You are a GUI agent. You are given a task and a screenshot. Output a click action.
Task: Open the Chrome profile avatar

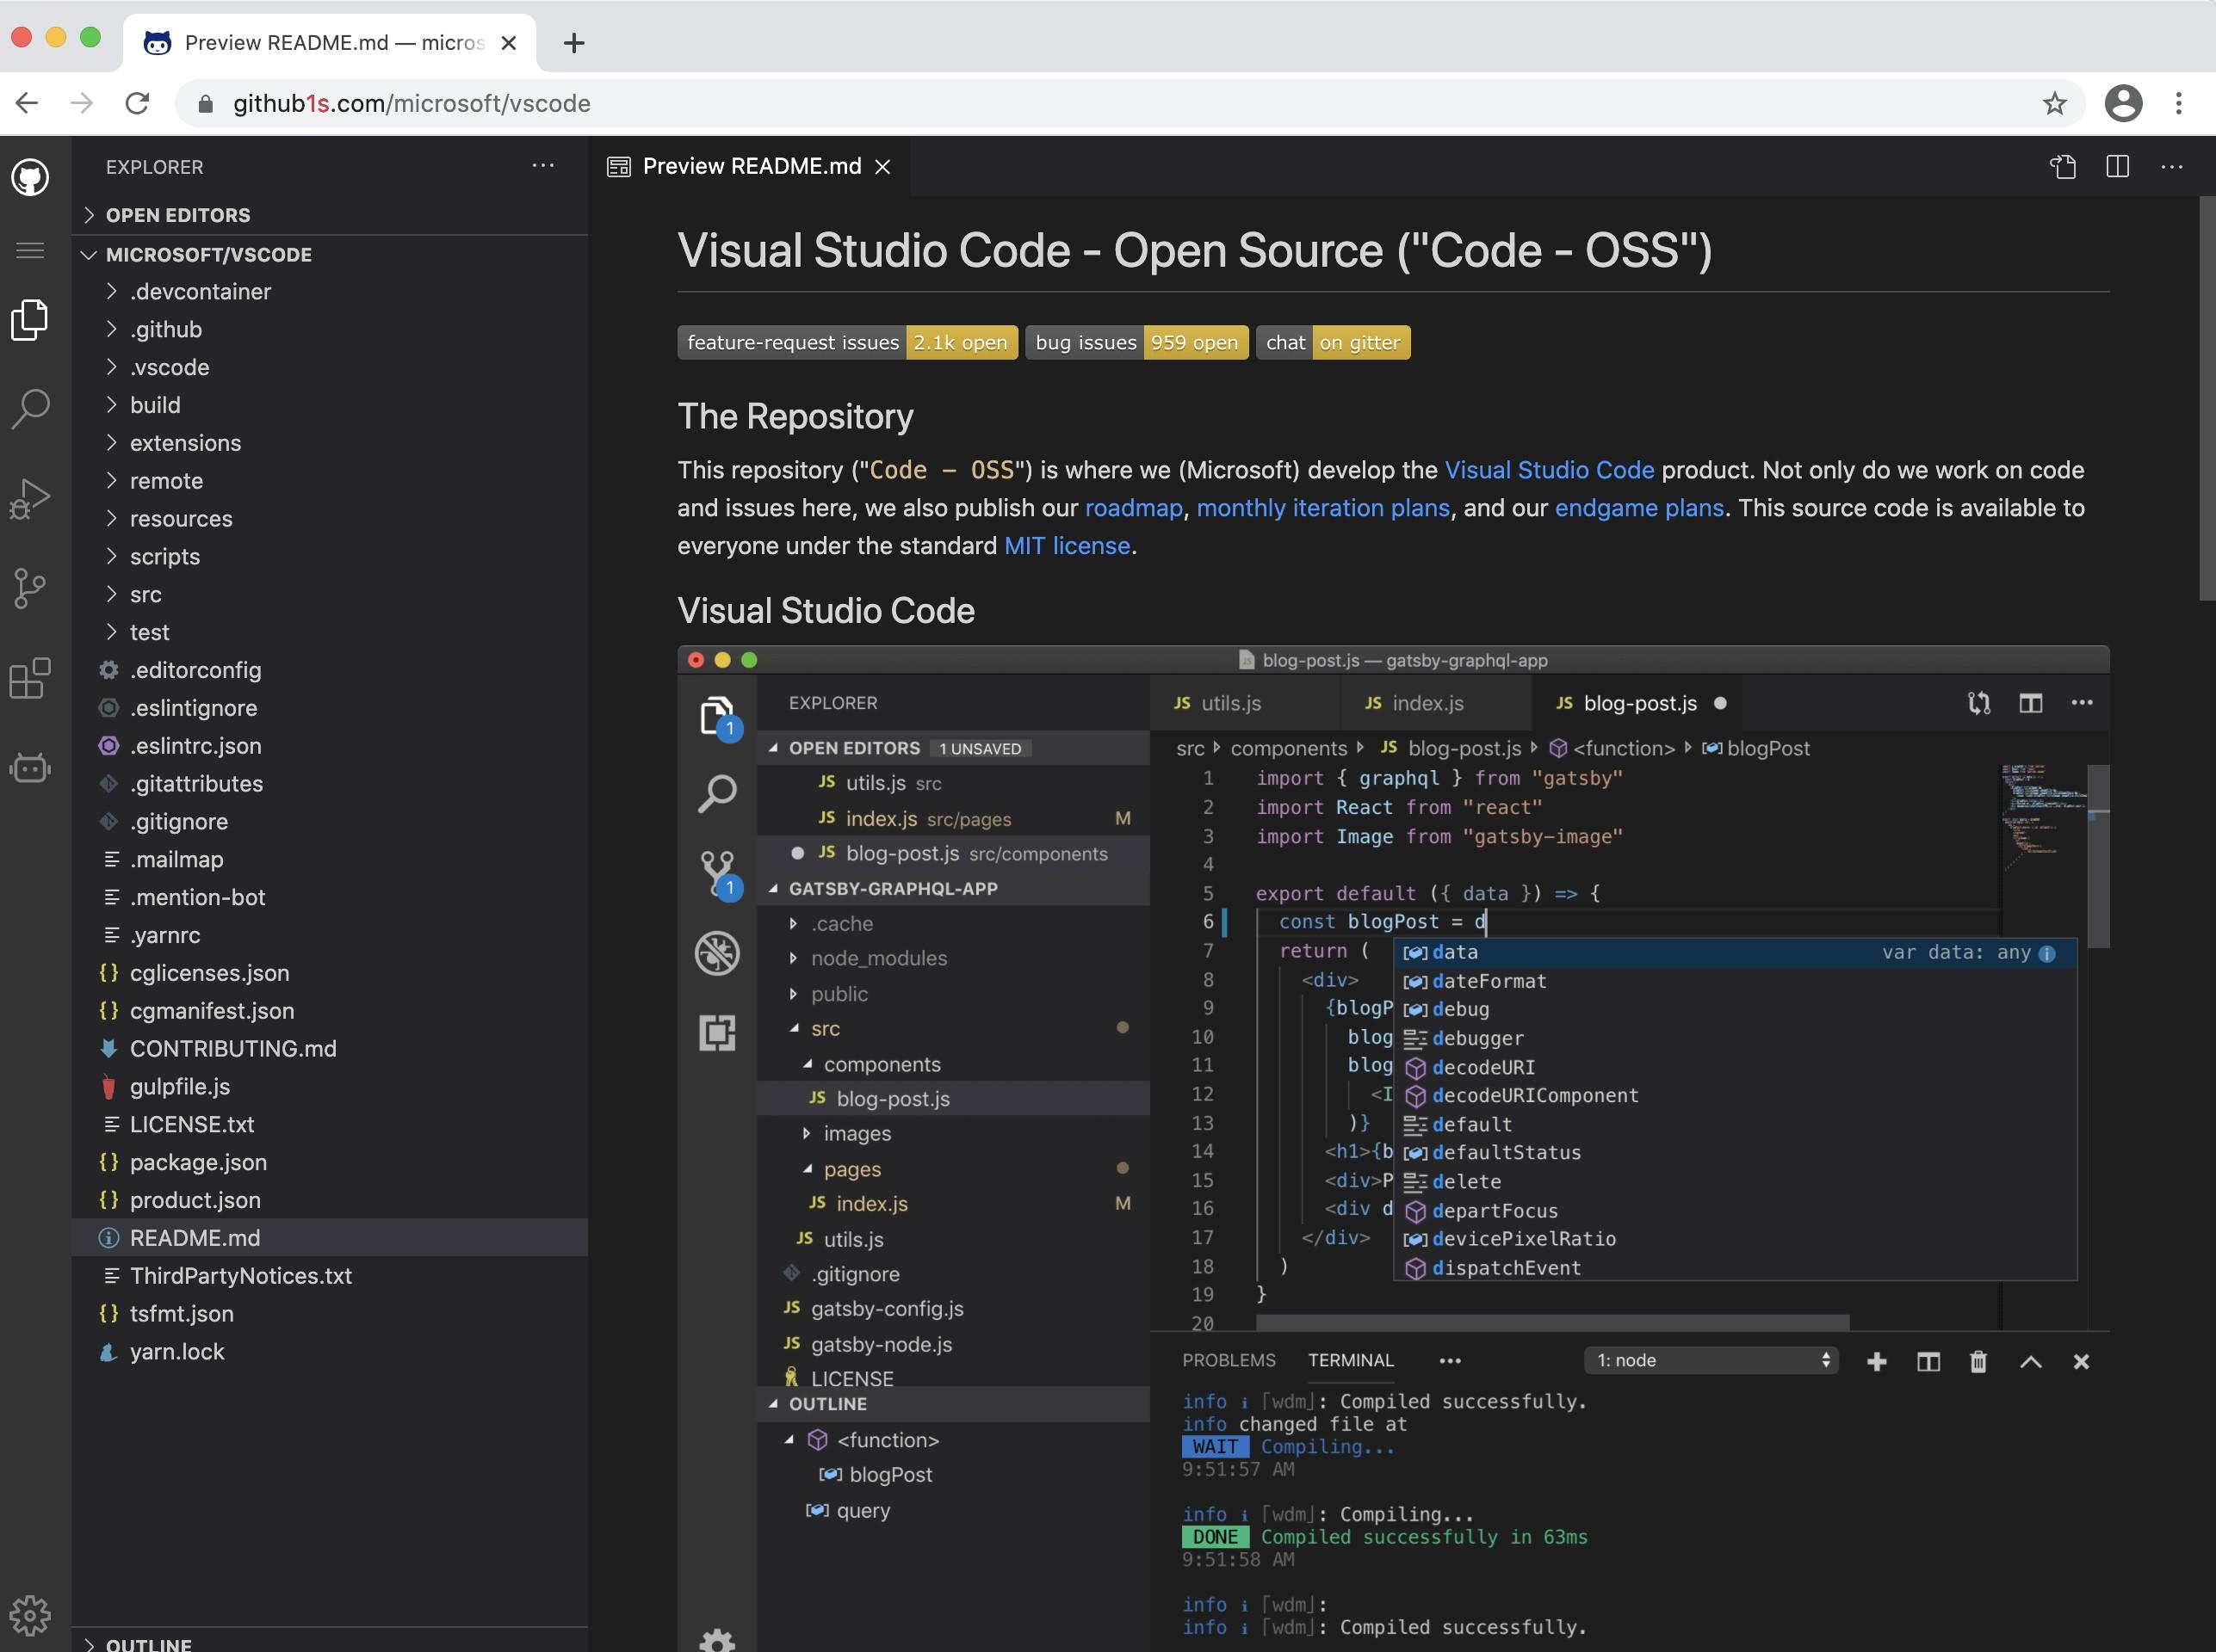[2123, 103]
